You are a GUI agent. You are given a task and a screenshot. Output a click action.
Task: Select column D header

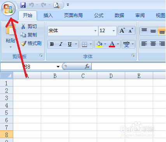pos(111,76)
